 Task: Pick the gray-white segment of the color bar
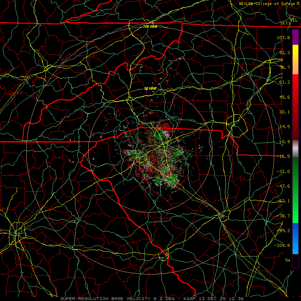(295, 149)
